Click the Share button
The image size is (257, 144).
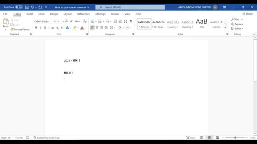coord(247,14)
